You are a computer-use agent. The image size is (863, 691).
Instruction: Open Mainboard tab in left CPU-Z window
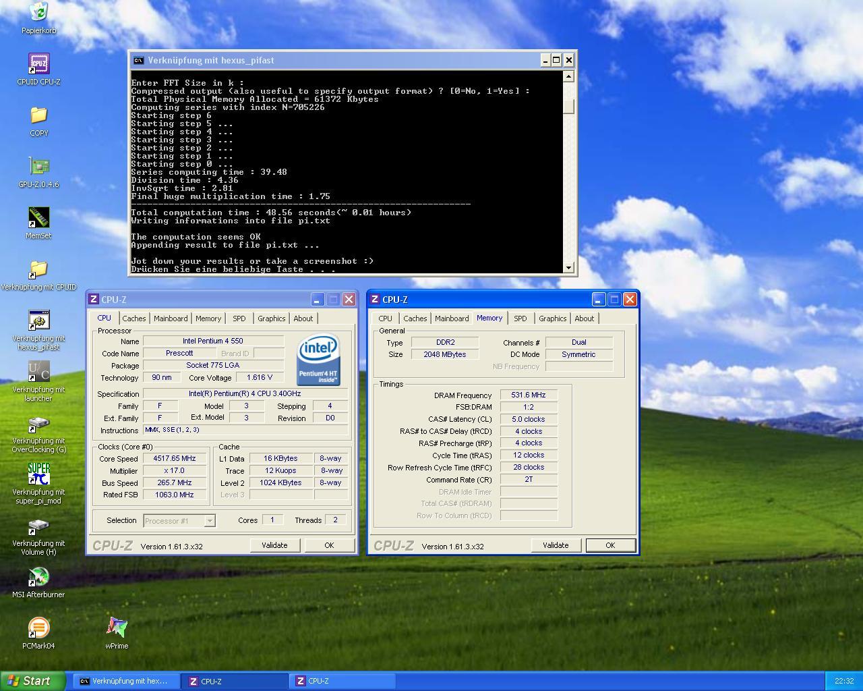point(171,319)
